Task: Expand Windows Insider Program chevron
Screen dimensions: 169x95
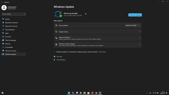Action: click(139, 45)
